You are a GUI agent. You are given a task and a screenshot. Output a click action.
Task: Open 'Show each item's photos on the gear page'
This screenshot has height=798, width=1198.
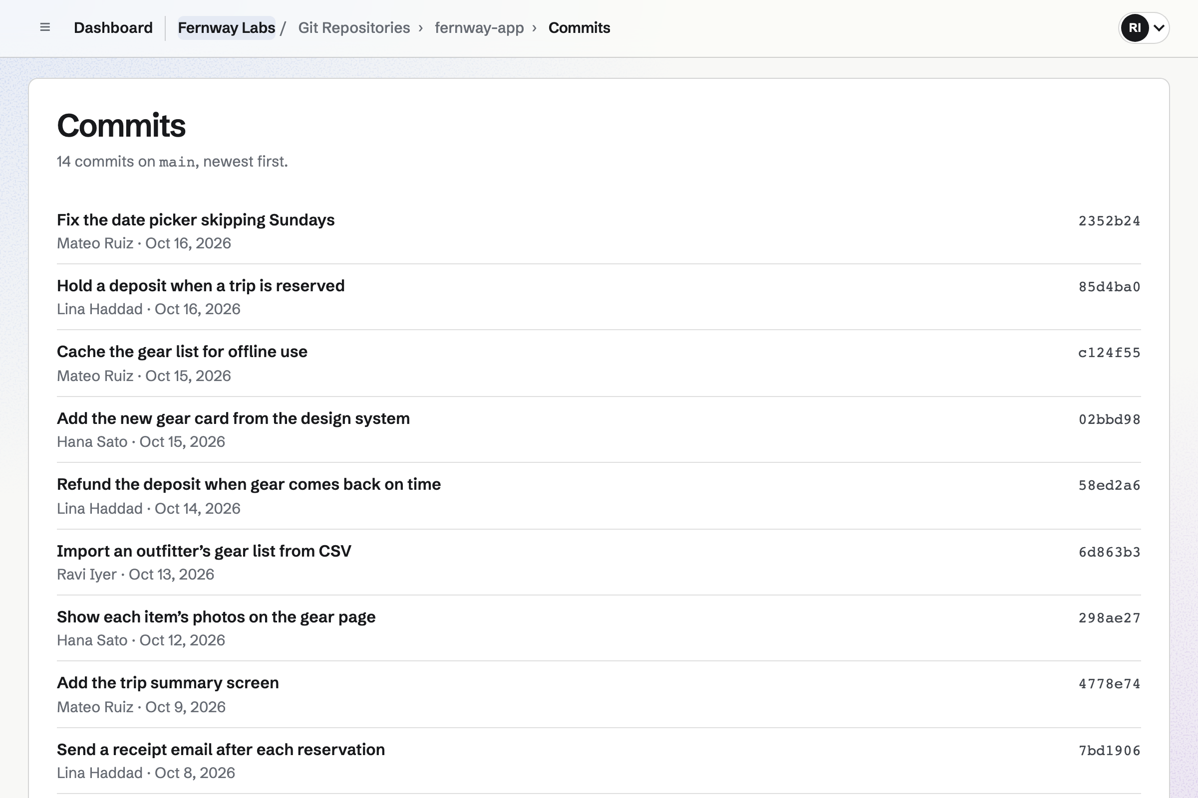point(216,617)
